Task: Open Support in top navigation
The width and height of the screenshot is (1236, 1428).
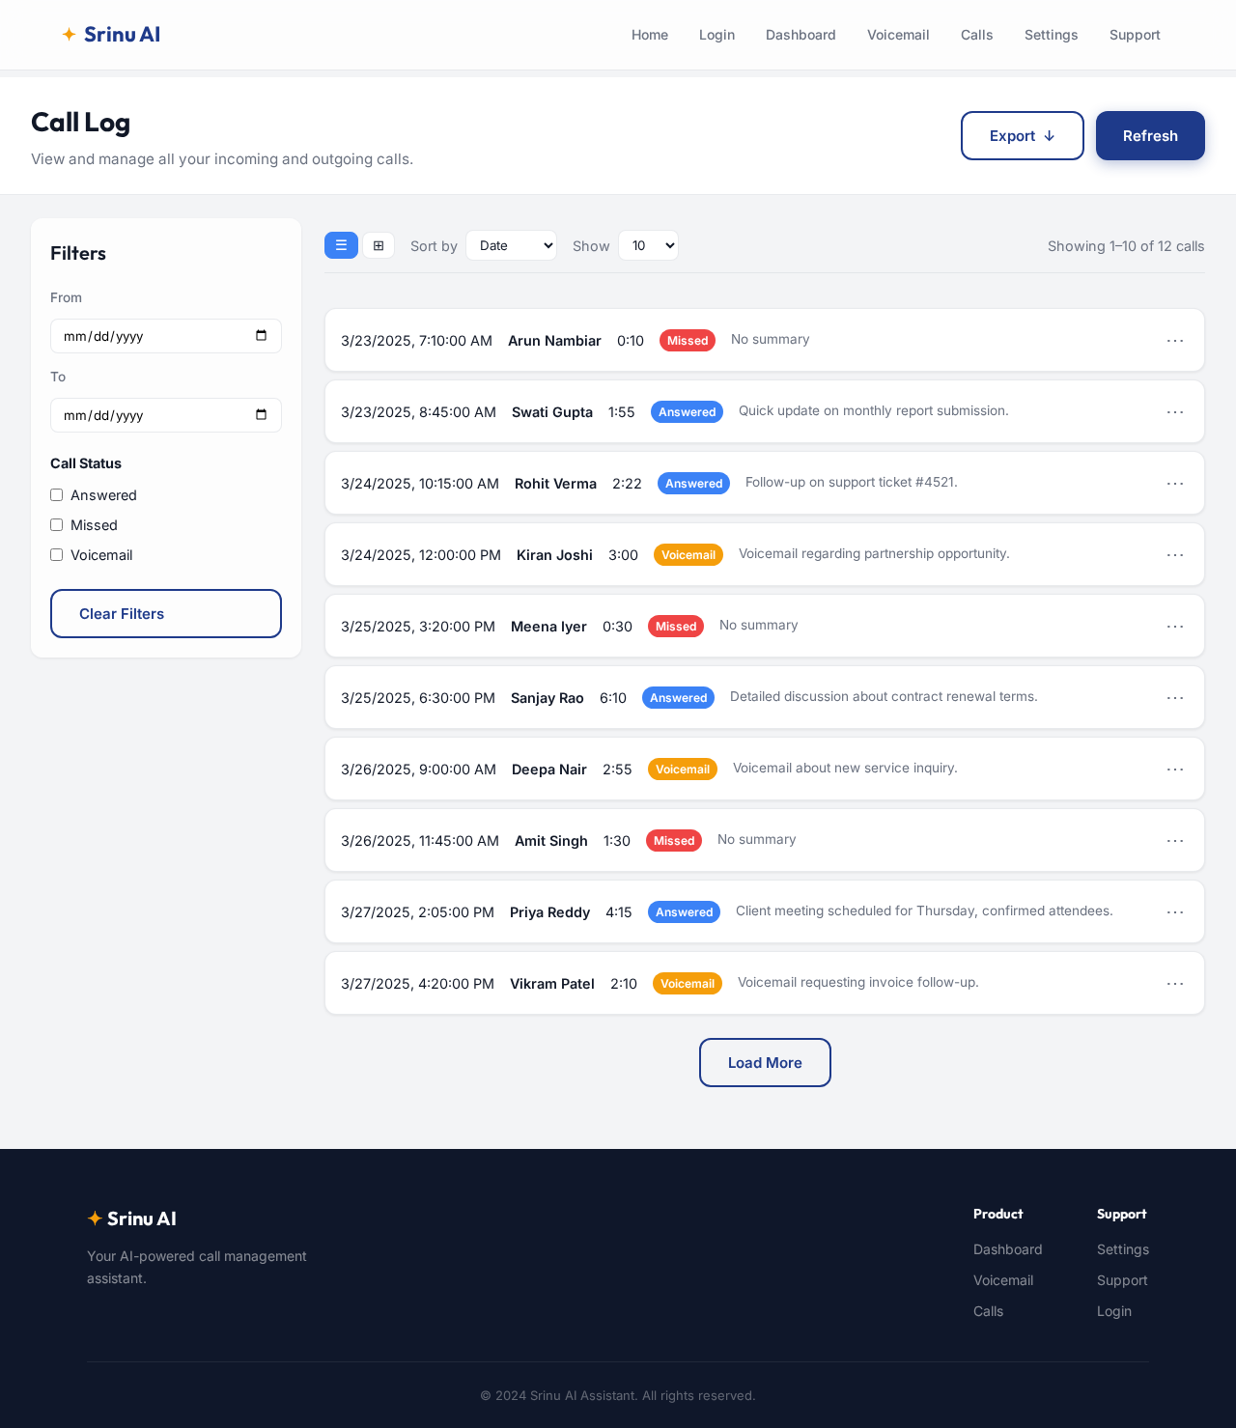Action: pos(1135,35)
